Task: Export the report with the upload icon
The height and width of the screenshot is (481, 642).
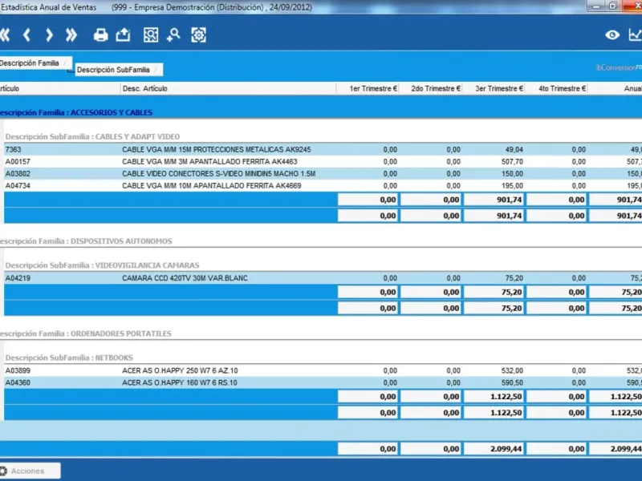Action: pyautogui.click(x=123, y=35)
